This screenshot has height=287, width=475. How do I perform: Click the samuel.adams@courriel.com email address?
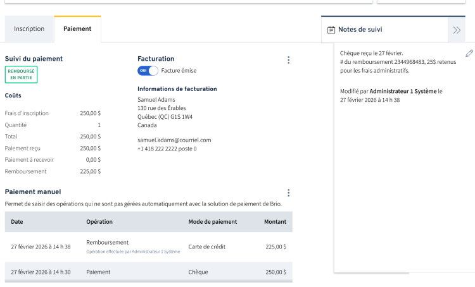pyautogui.click(x=174, y=140)
